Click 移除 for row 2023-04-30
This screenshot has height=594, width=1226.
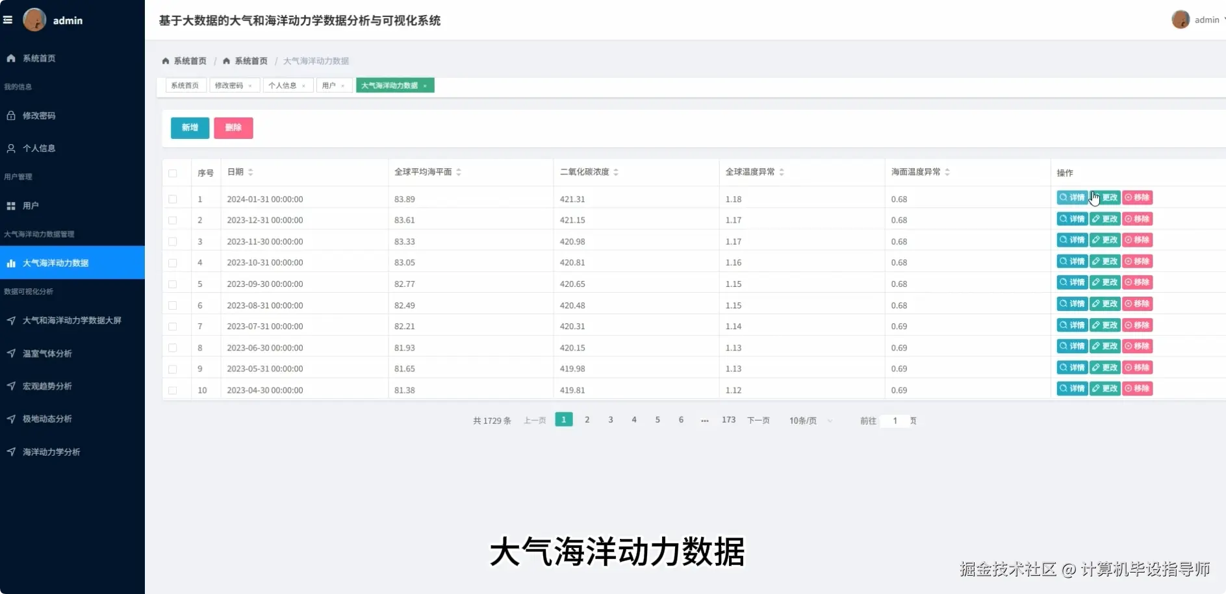point(1137,389)
